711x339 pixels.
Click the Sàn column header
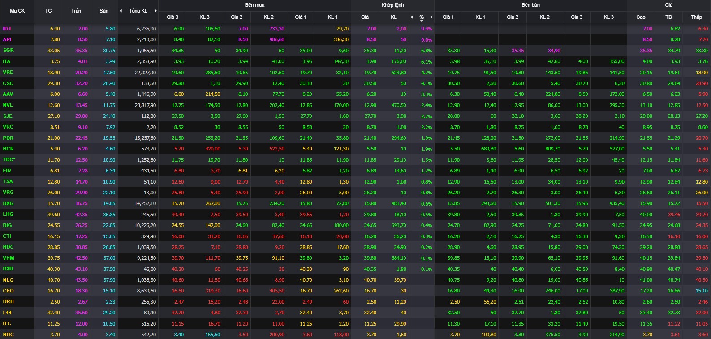coord(104,11)
